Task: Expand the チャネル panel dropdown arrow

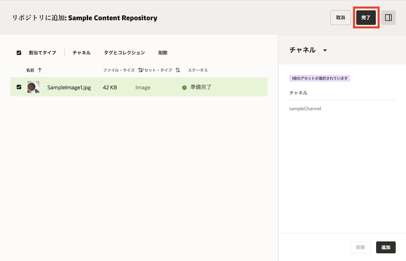Action: click(325, 50)
